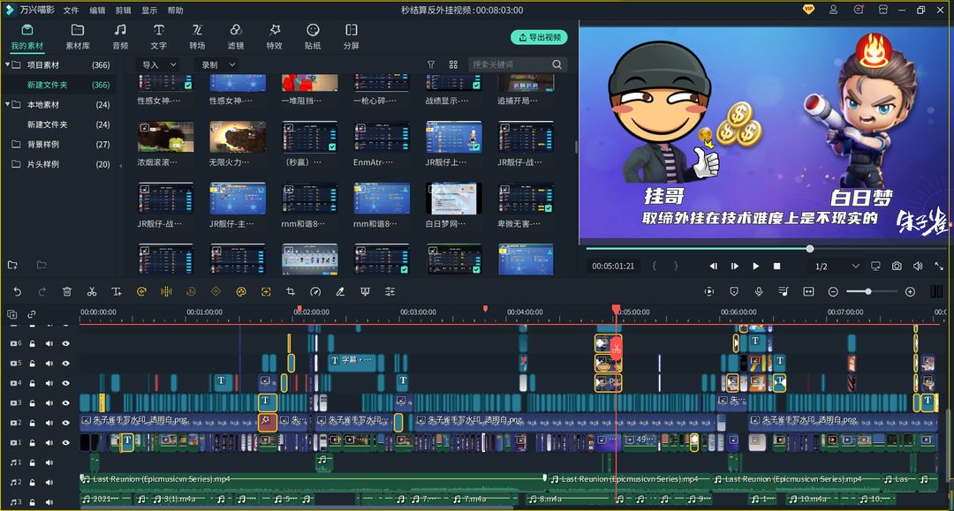The width and height of the screenshot is (954, 511).
Task: Open the 转场 transitions panel
Action: point(197,36)
